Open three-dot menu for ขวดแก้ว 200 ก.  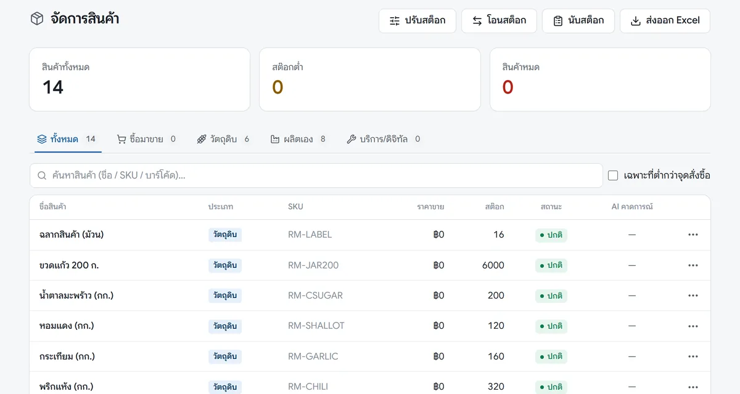coord(693,265)
